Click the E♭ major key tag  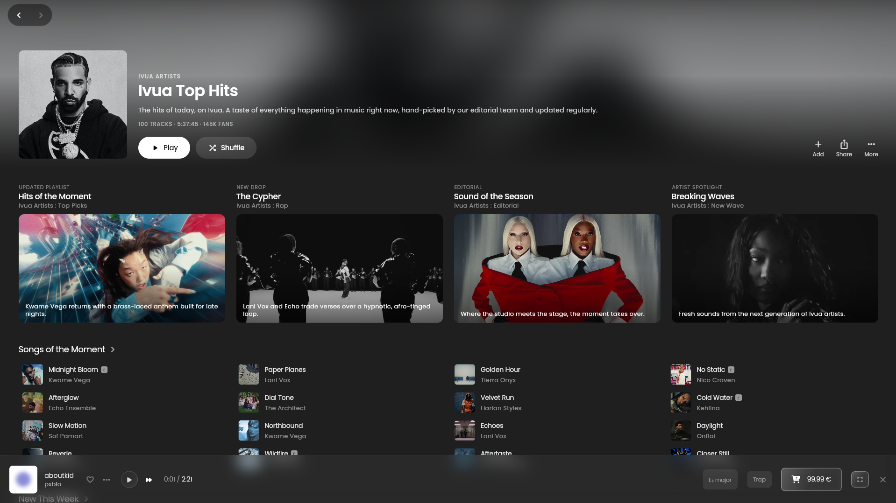(720, 480)
